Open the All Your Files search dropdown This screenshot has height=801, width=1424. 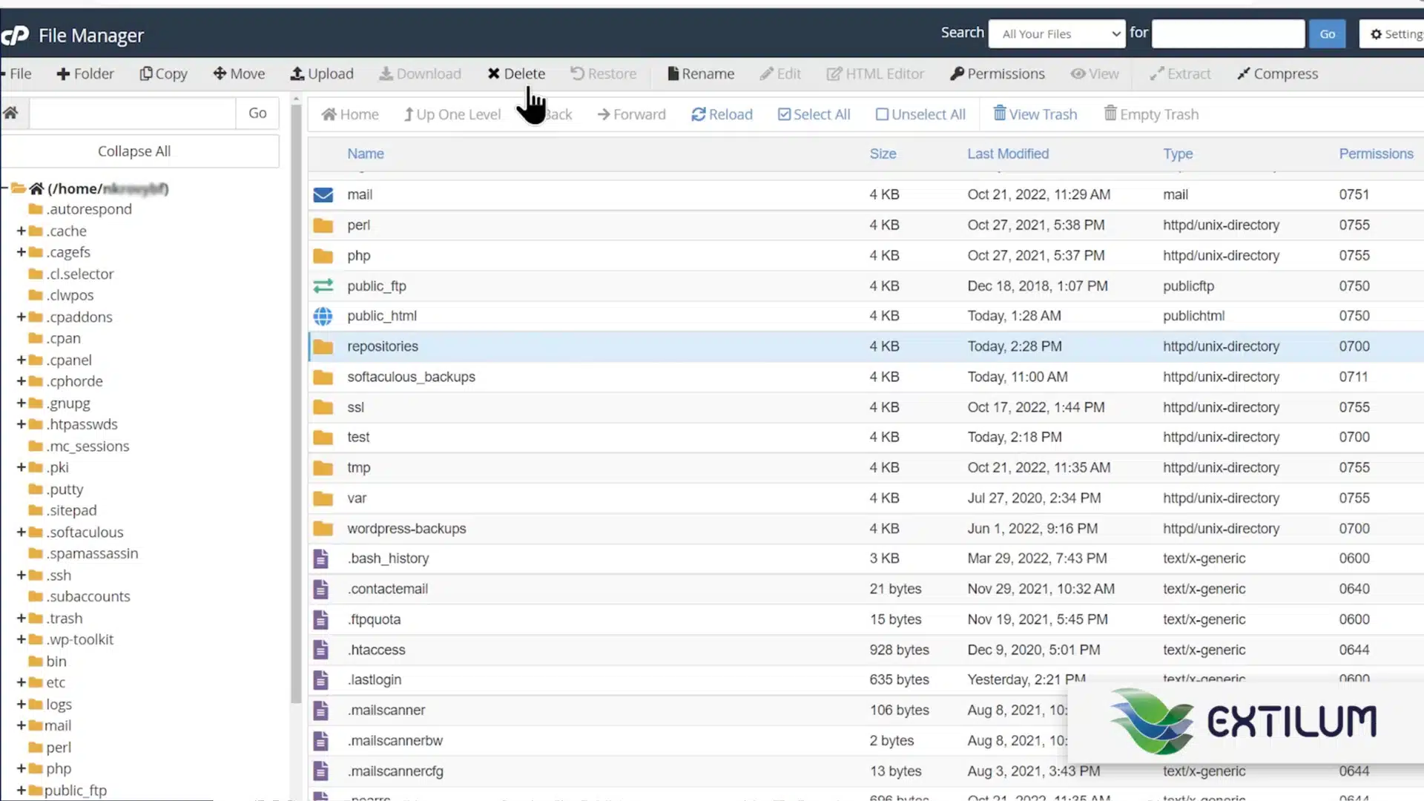point(1058,34)
